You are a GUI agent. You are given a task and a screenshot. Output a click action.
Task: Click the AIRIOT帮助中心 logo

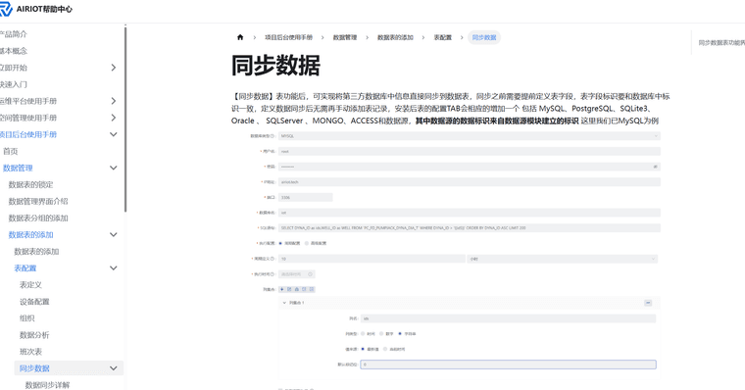35,9
